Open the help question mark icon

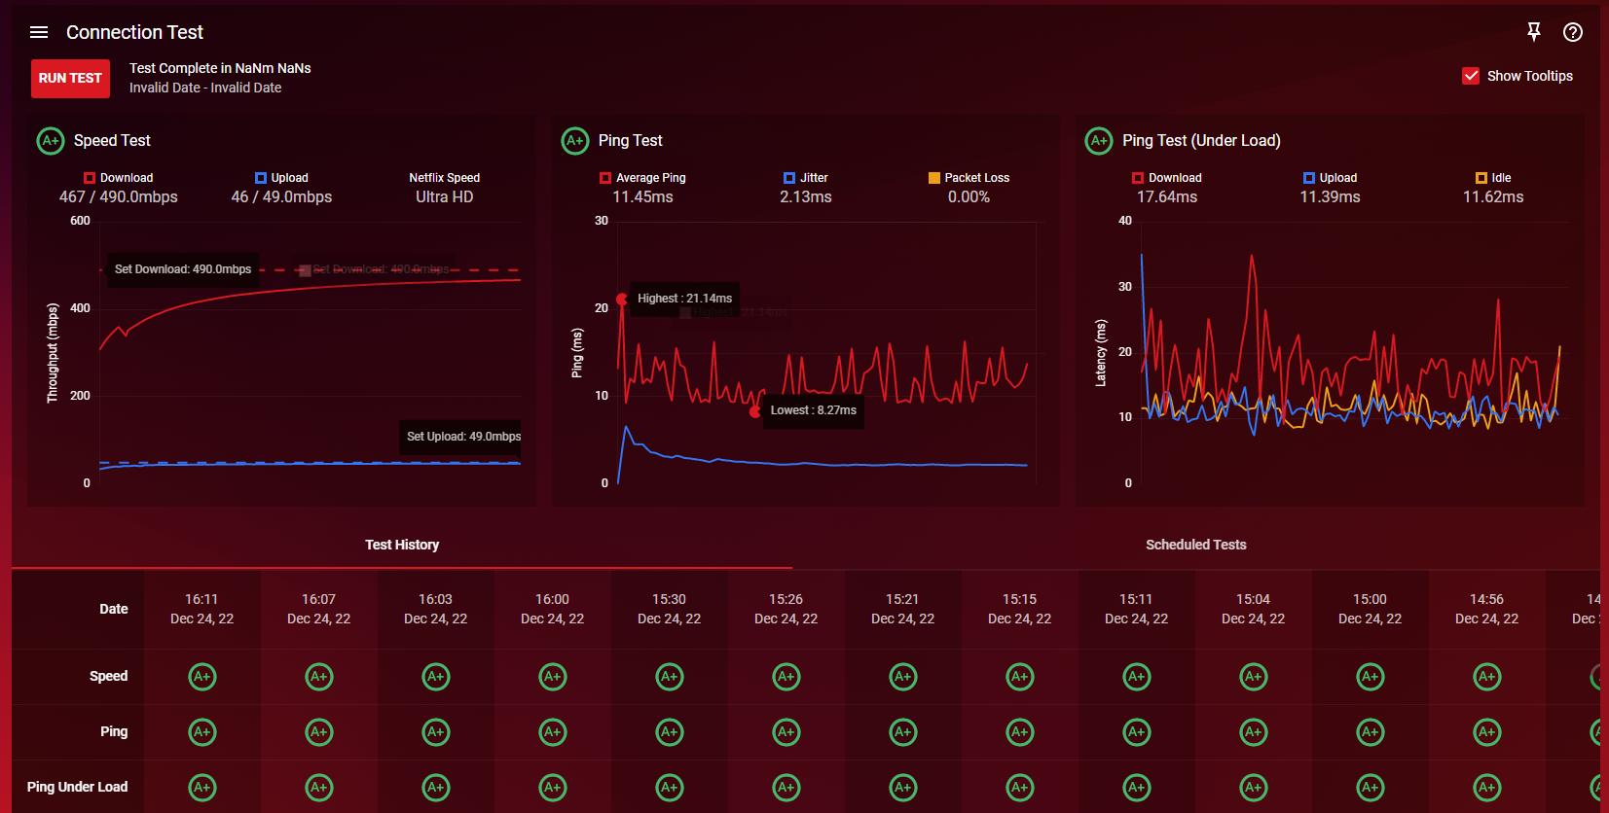1573,32
